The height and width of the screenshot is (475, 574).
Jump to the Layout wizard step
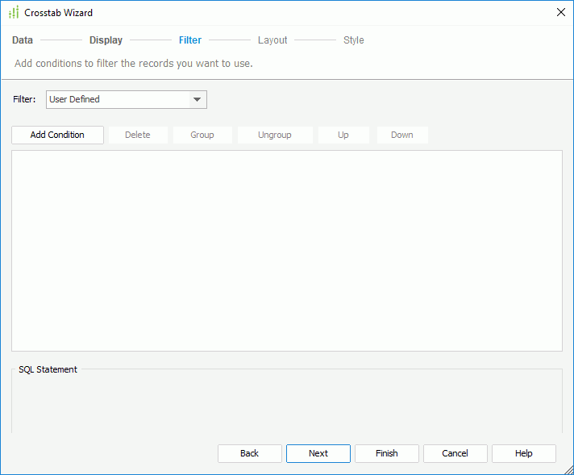[x=272, y=40]
